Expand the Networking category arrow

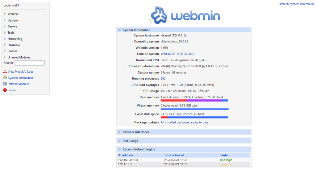5,38
